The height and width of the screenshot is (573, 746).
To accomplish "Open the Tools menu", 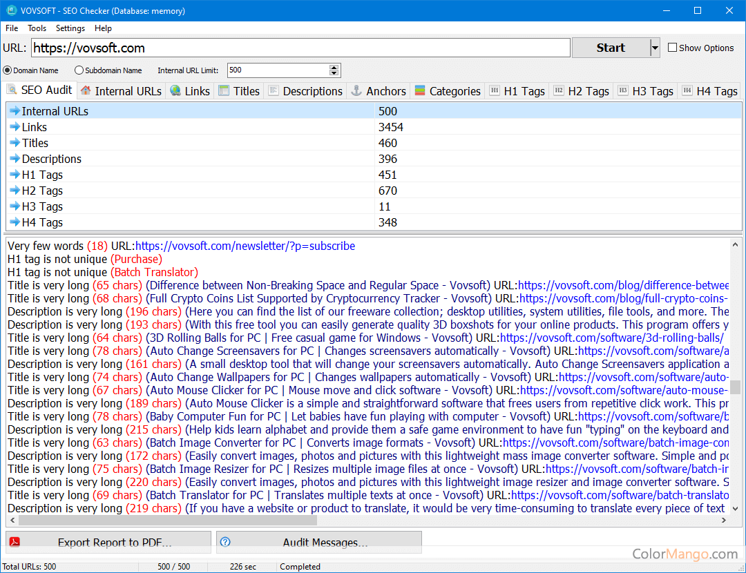I will (37, 28).
